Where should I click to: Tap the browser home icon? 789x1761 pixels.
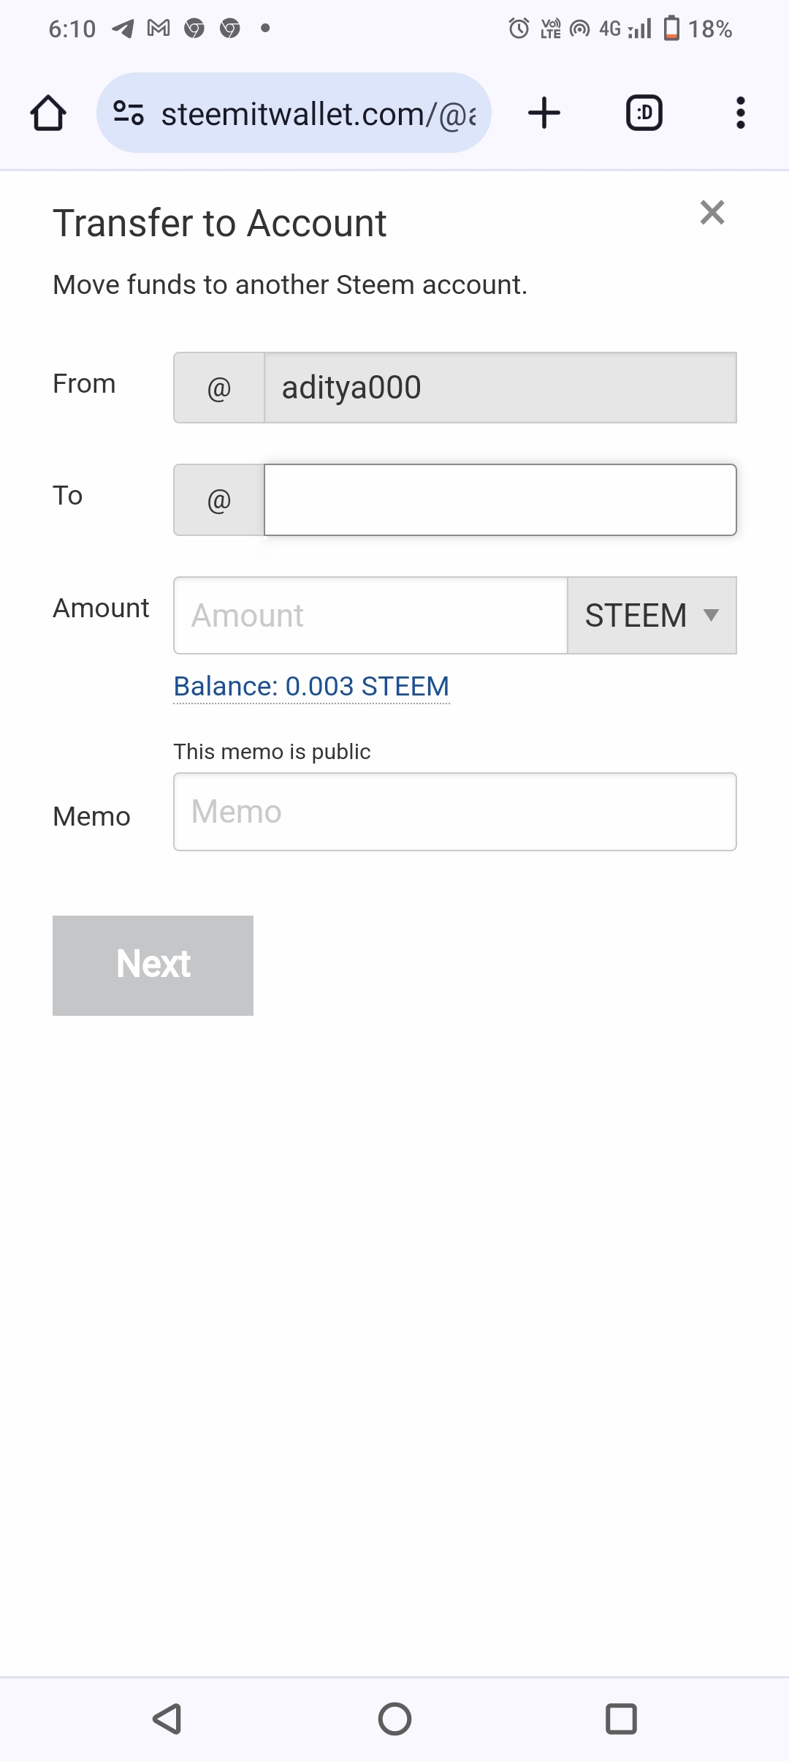click(48, 113)
